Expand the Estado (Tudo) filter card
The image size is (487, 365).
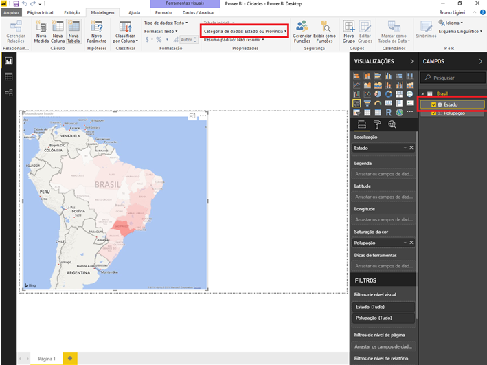point(383,307)
